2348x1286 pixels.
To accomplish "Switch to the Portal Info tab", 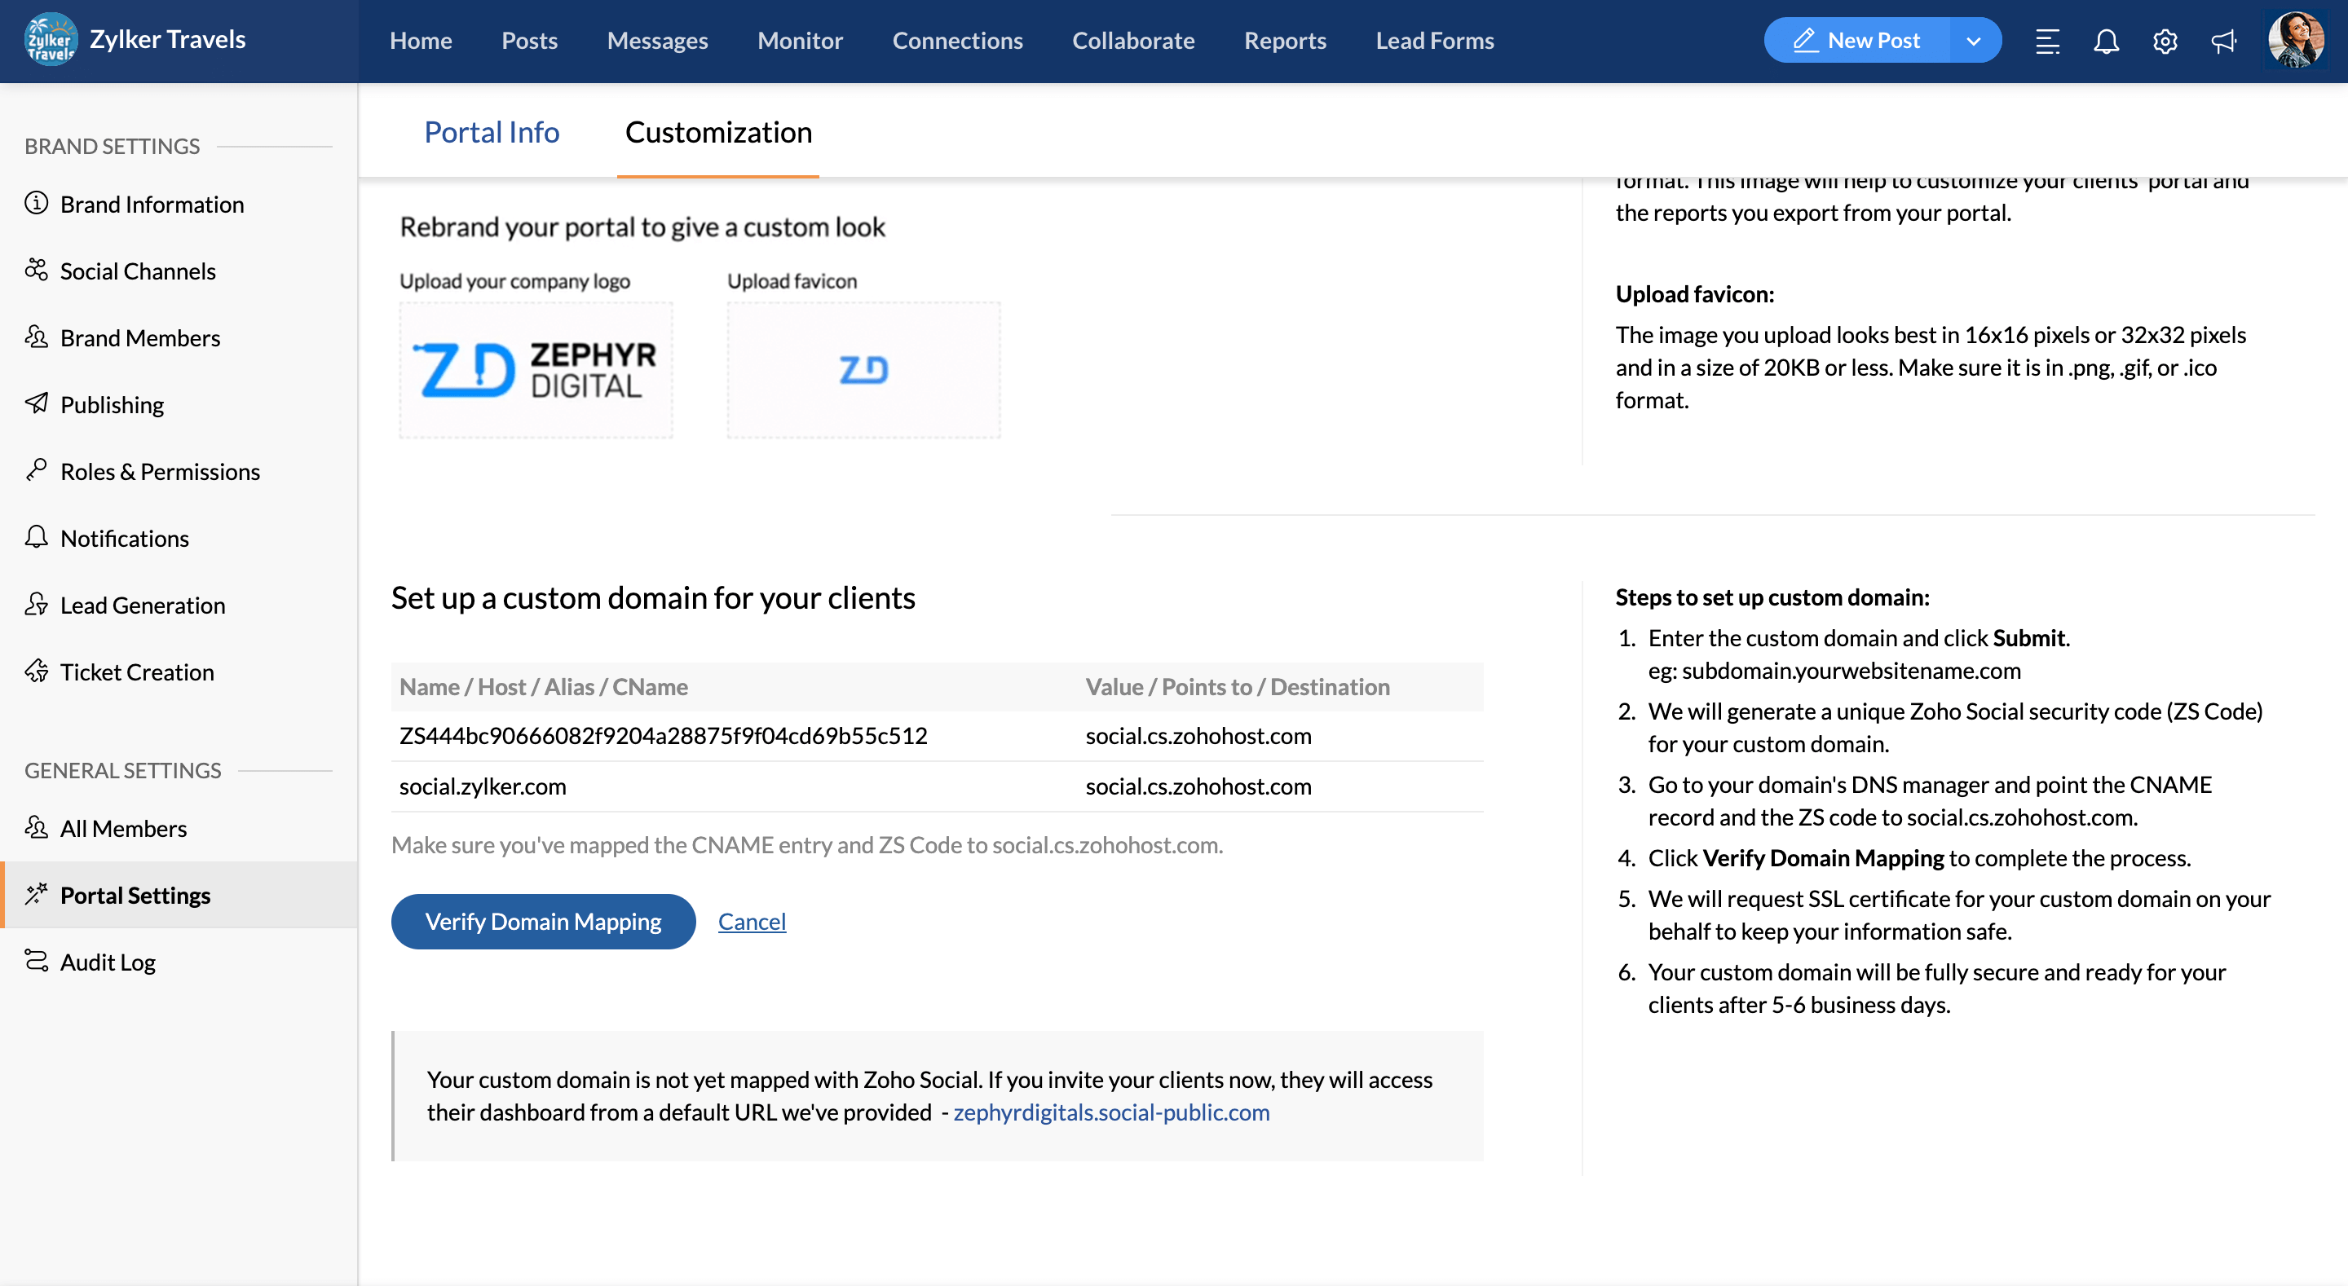I will pos(492,132).
